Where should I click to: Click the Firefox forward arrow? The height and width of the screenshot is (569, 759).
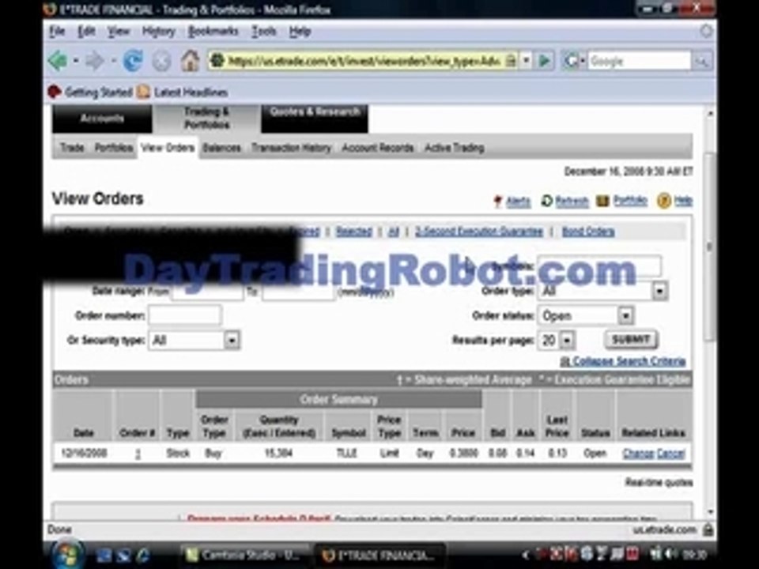[x=94, y=61]
